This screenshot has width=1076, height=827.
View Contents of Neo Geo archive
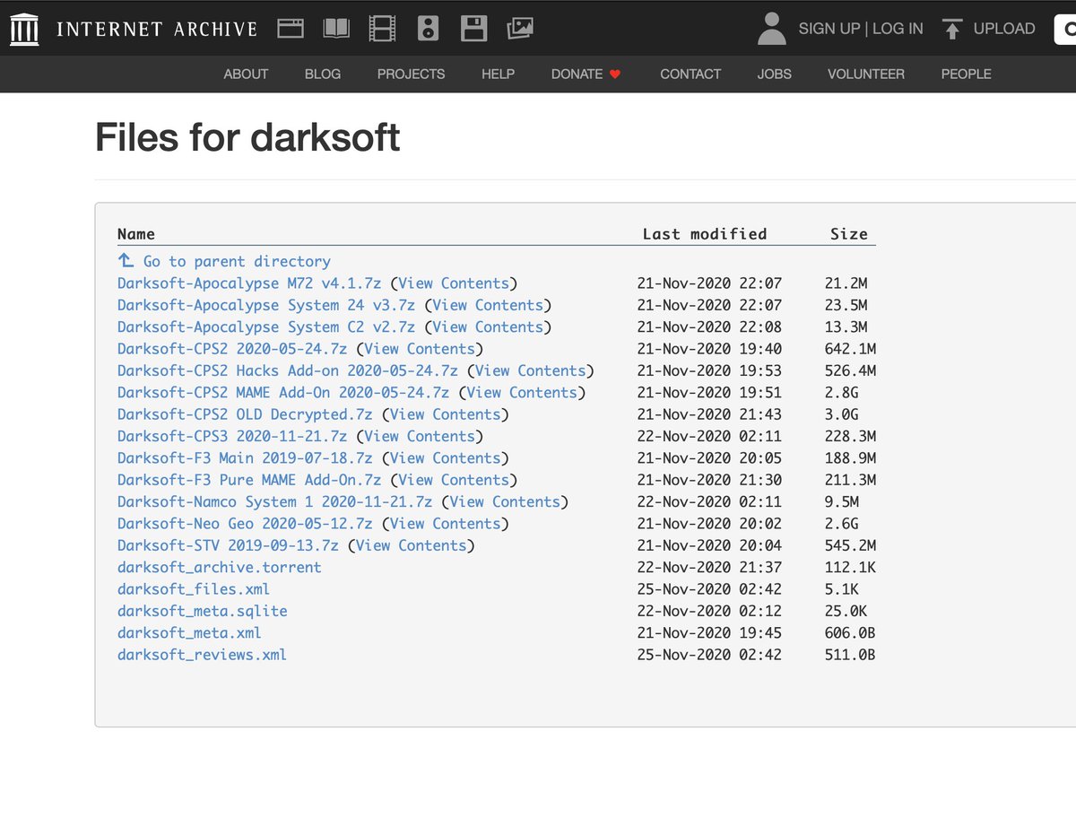[x=445, y=524]
